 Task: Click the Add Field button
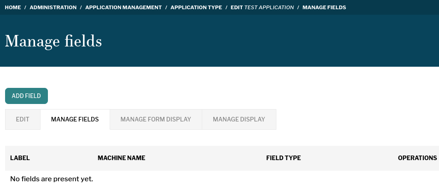[x=26, y=96]
